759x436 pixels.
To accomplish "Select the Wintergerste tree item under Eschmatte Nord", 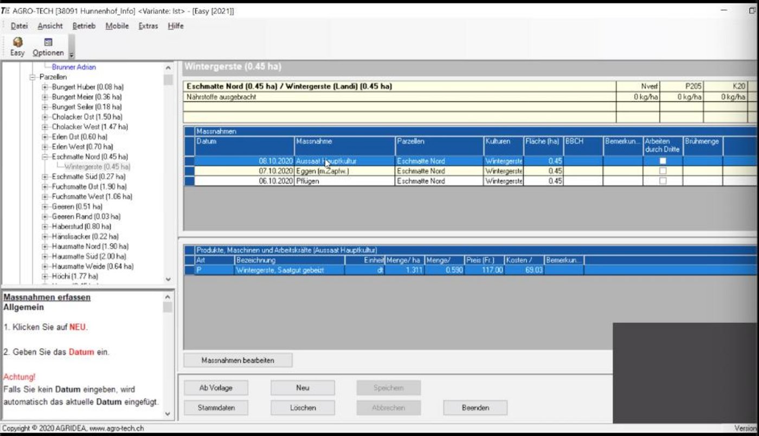I will (x=97, y=167).
